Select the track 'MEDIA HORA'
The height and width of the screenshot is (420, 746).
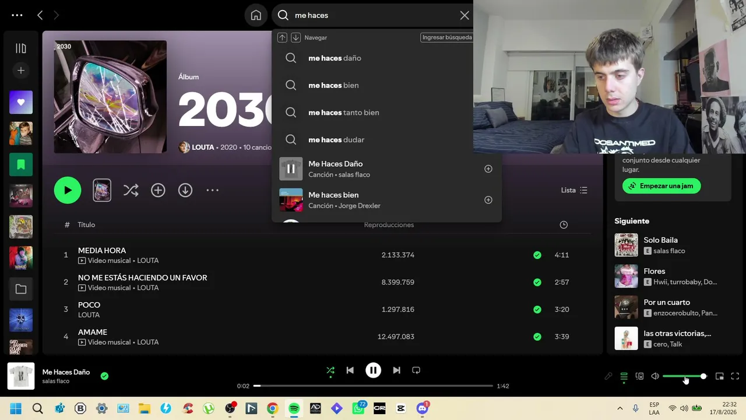[x=102, y=250]
